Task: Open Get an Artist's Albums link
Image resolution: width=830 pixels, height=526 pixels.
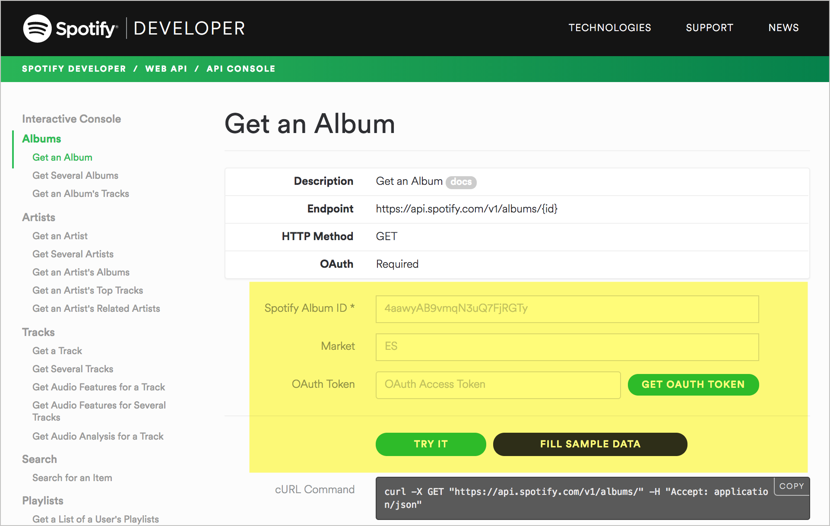Action: tap(81, 272)
